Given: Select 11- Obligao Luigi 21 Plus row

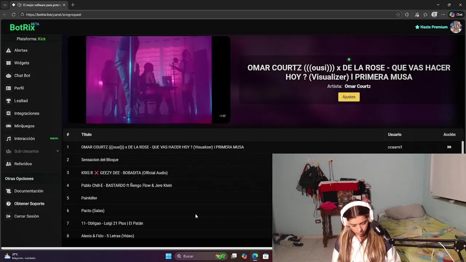Looking at the screenshot, I should pyautogui.click(x=112, y=223).
